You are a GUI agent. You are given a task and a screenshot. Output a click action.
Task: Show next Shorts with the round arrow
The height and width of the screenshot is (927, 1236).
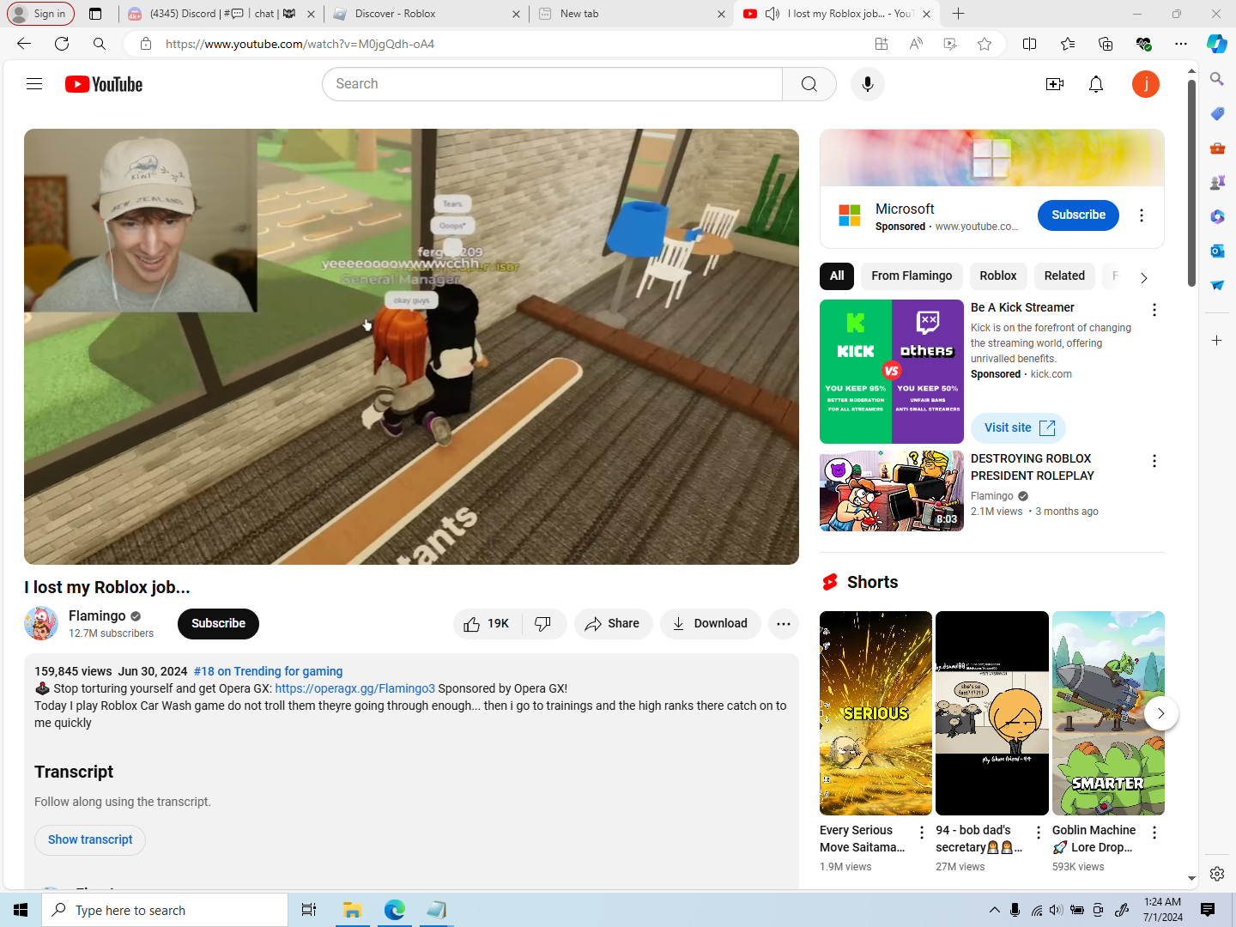tap(1161, 713)
